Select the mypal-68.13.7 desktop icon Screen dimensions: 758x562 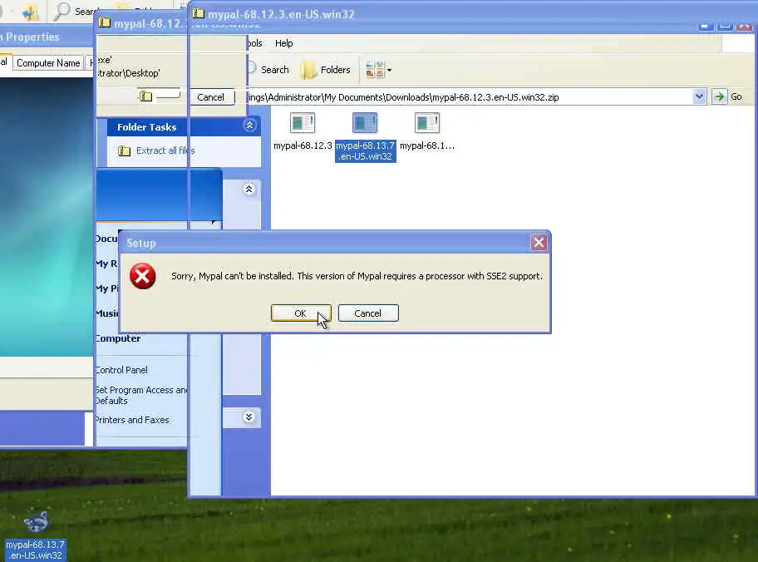[x=35, y=535]
